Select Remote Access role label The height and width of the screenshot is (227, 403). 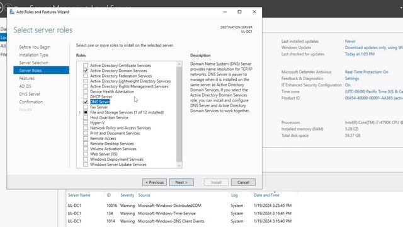pyautogui.click(x=103, y=139)
